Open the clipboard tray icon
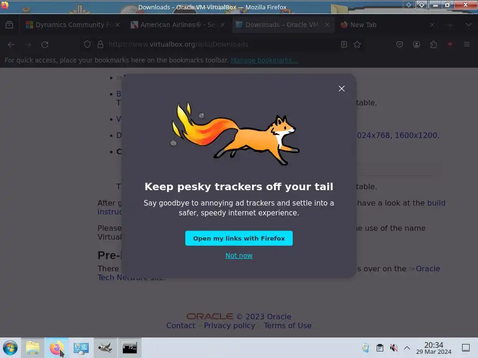The width and height of the screenshot is (478, 358). 380,348
